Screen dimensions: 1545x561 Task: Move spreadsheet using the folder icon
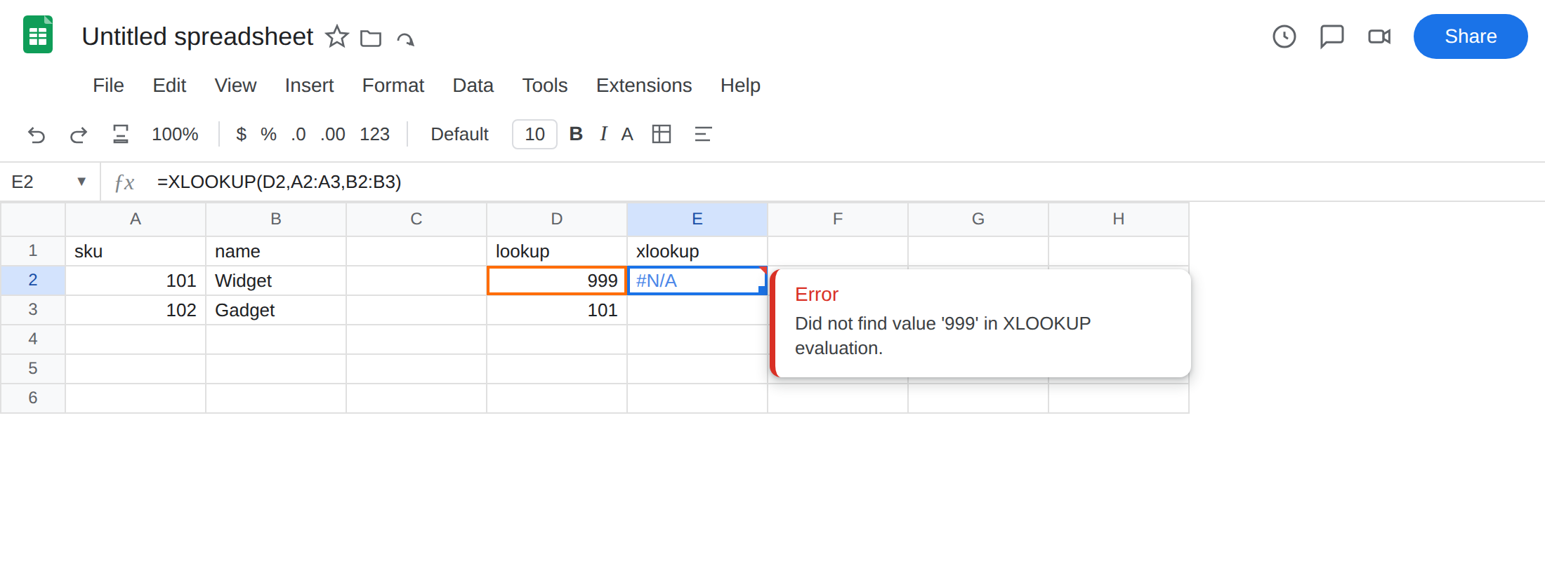pos(371,38)
